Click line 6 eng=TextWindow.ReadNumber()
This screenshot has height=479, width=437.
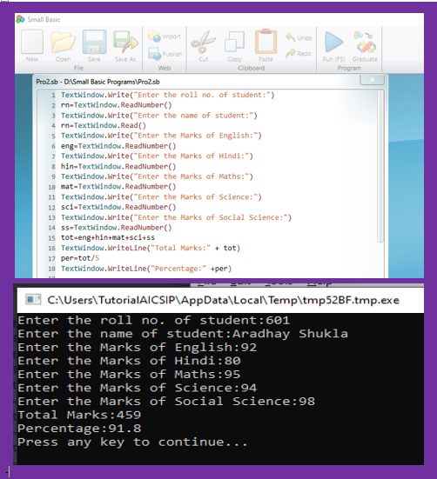(118, 146)
